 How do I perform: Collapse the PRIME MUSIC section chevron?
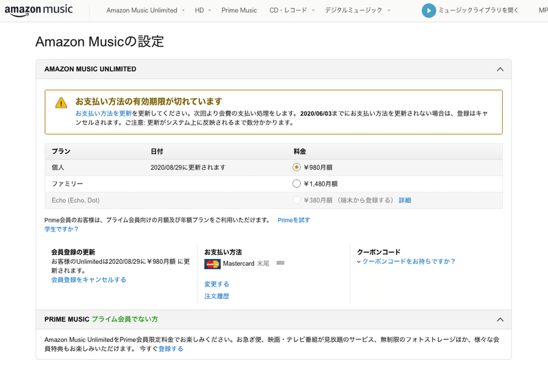click(x=500, y=319)
